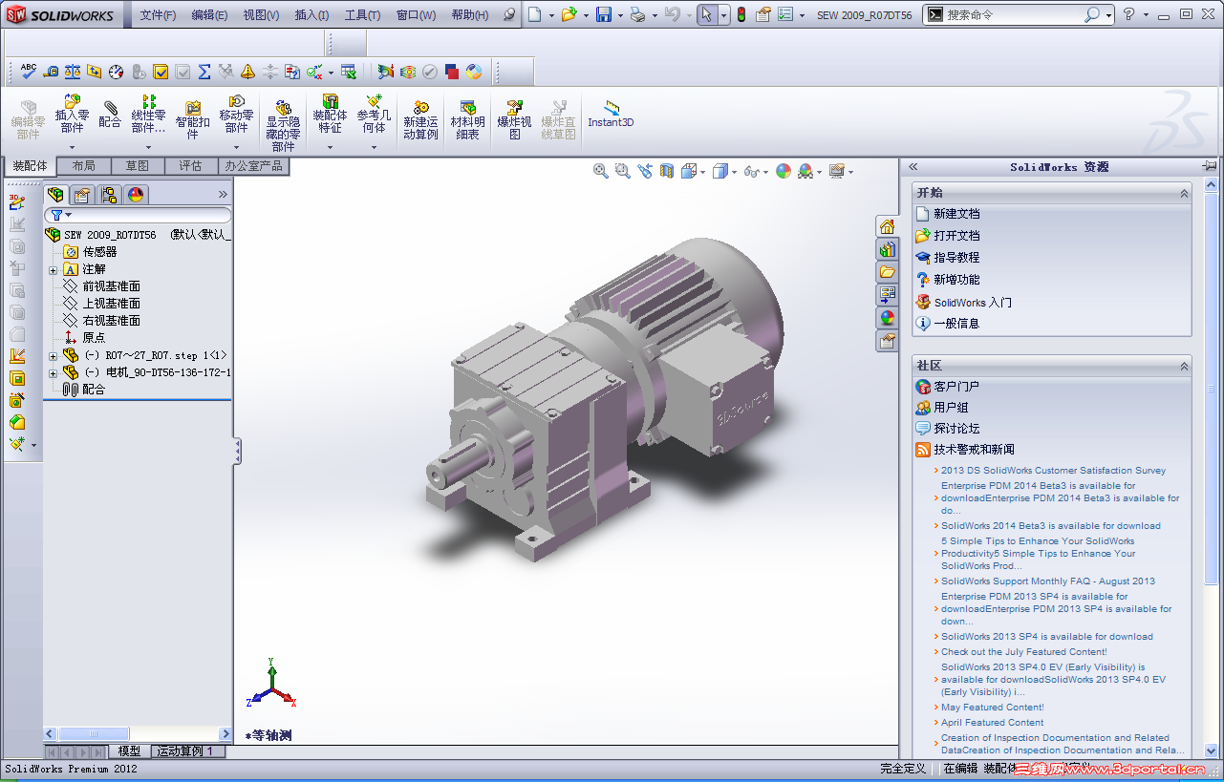Expand the hidden FeatureManager tabs chevron
This screenshot has height=782, width=1224.
[x=223, y=195]
